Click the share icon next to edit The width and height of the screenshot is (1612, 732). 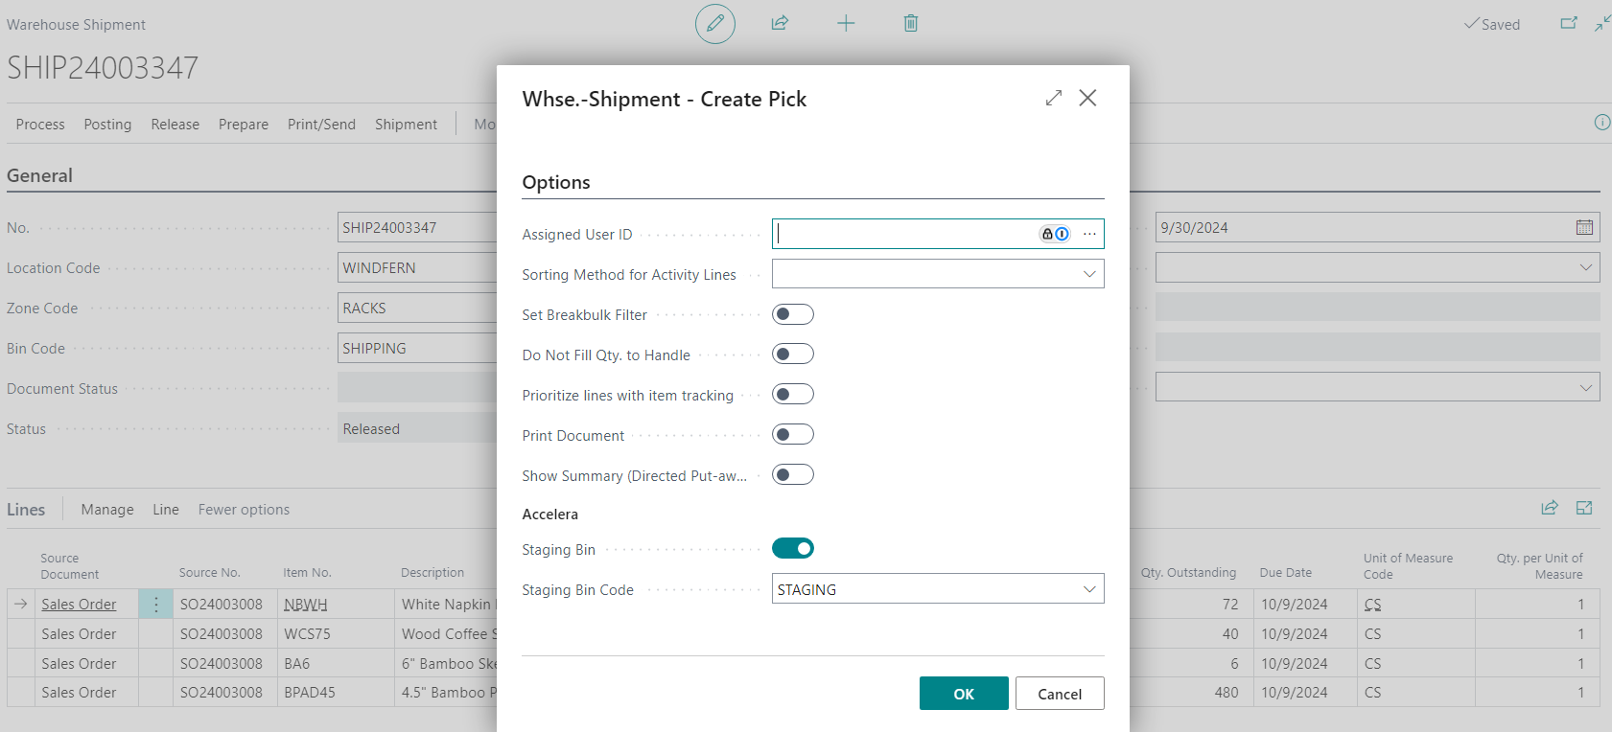tap(780, 23)
